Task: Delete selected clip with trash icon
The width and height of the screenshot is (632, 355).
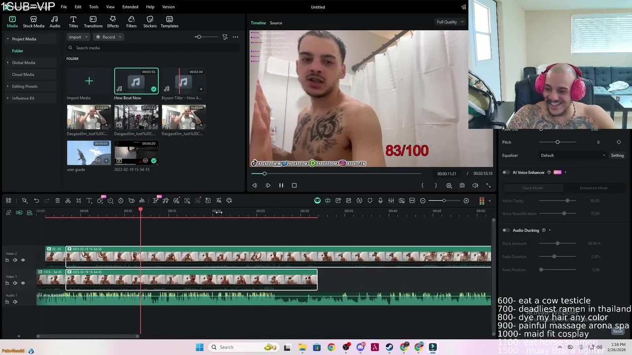Action: click(57, 201)
